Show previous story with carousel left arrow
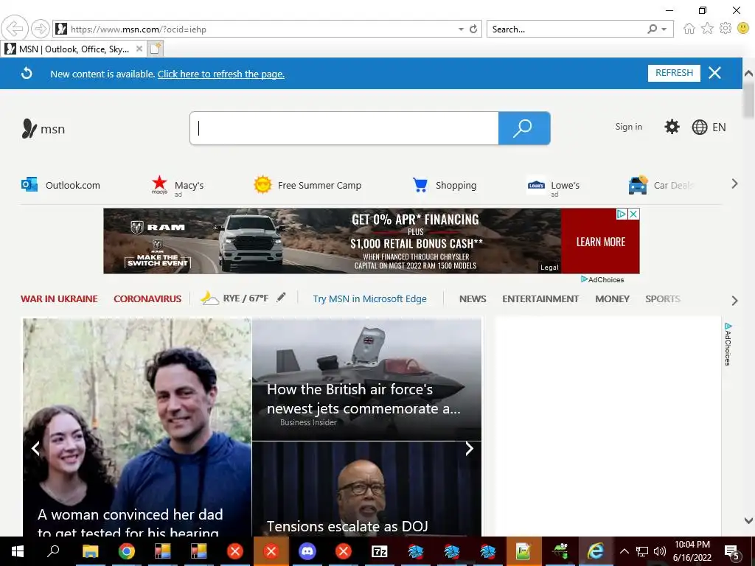 click(35, 449)
